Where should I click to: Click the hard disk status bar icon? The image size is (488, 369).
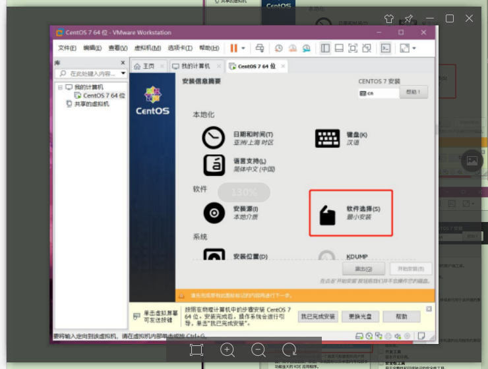click(x=359, y=336)
